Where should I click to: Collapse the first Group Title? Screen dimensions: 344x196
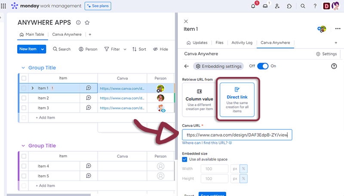click(x=23, y=68)
